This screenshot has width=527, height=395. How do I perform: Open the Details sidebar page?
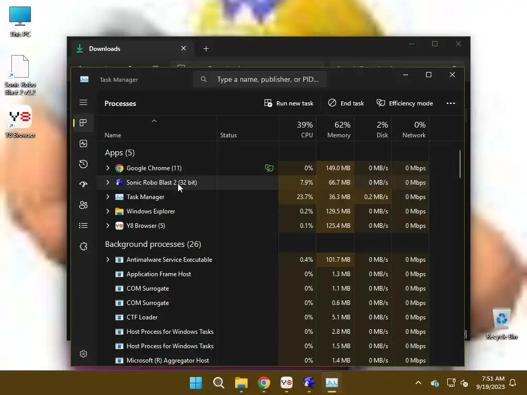tap(83, 225)
